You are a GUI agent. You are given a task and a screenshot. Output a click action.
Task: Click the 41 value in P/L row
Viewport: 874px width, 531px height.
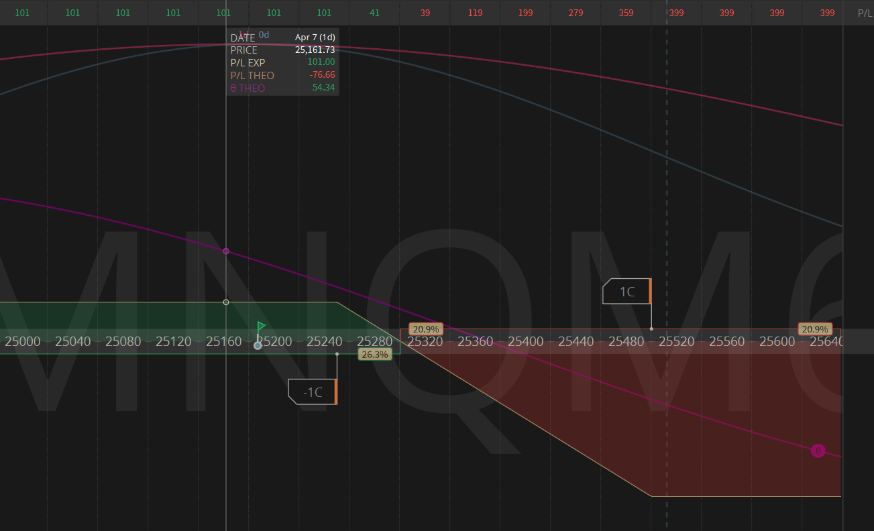click(x=374, y=13)
